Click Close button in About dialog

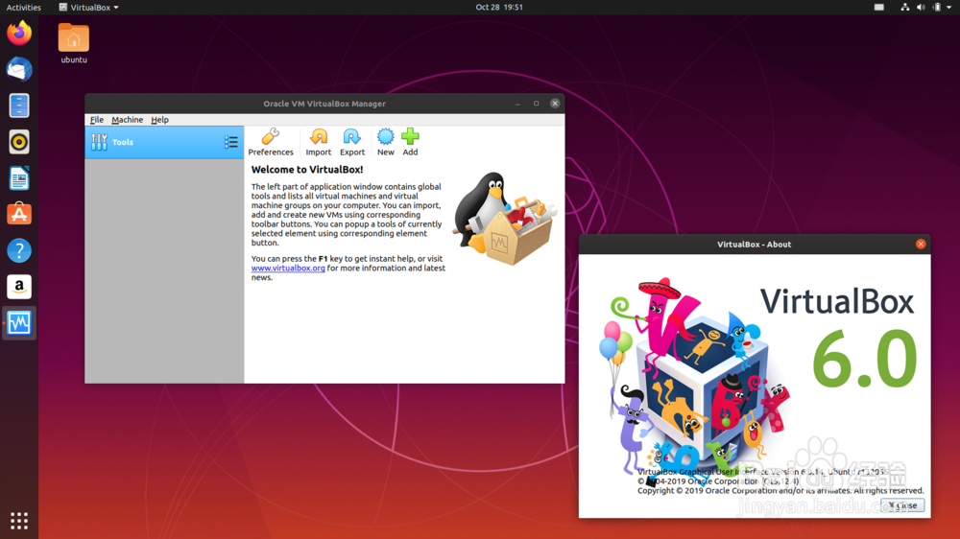(902, 505)
